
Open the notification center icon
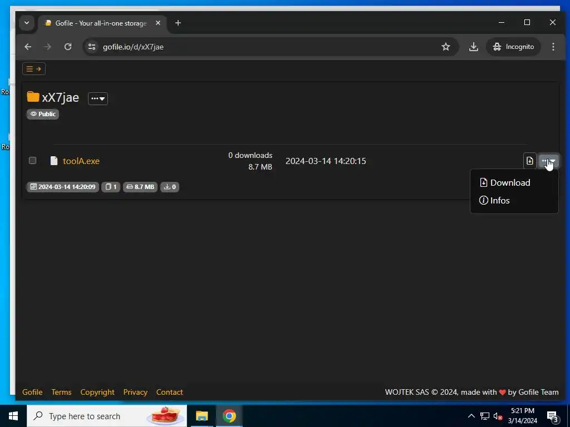coord(552,416)
